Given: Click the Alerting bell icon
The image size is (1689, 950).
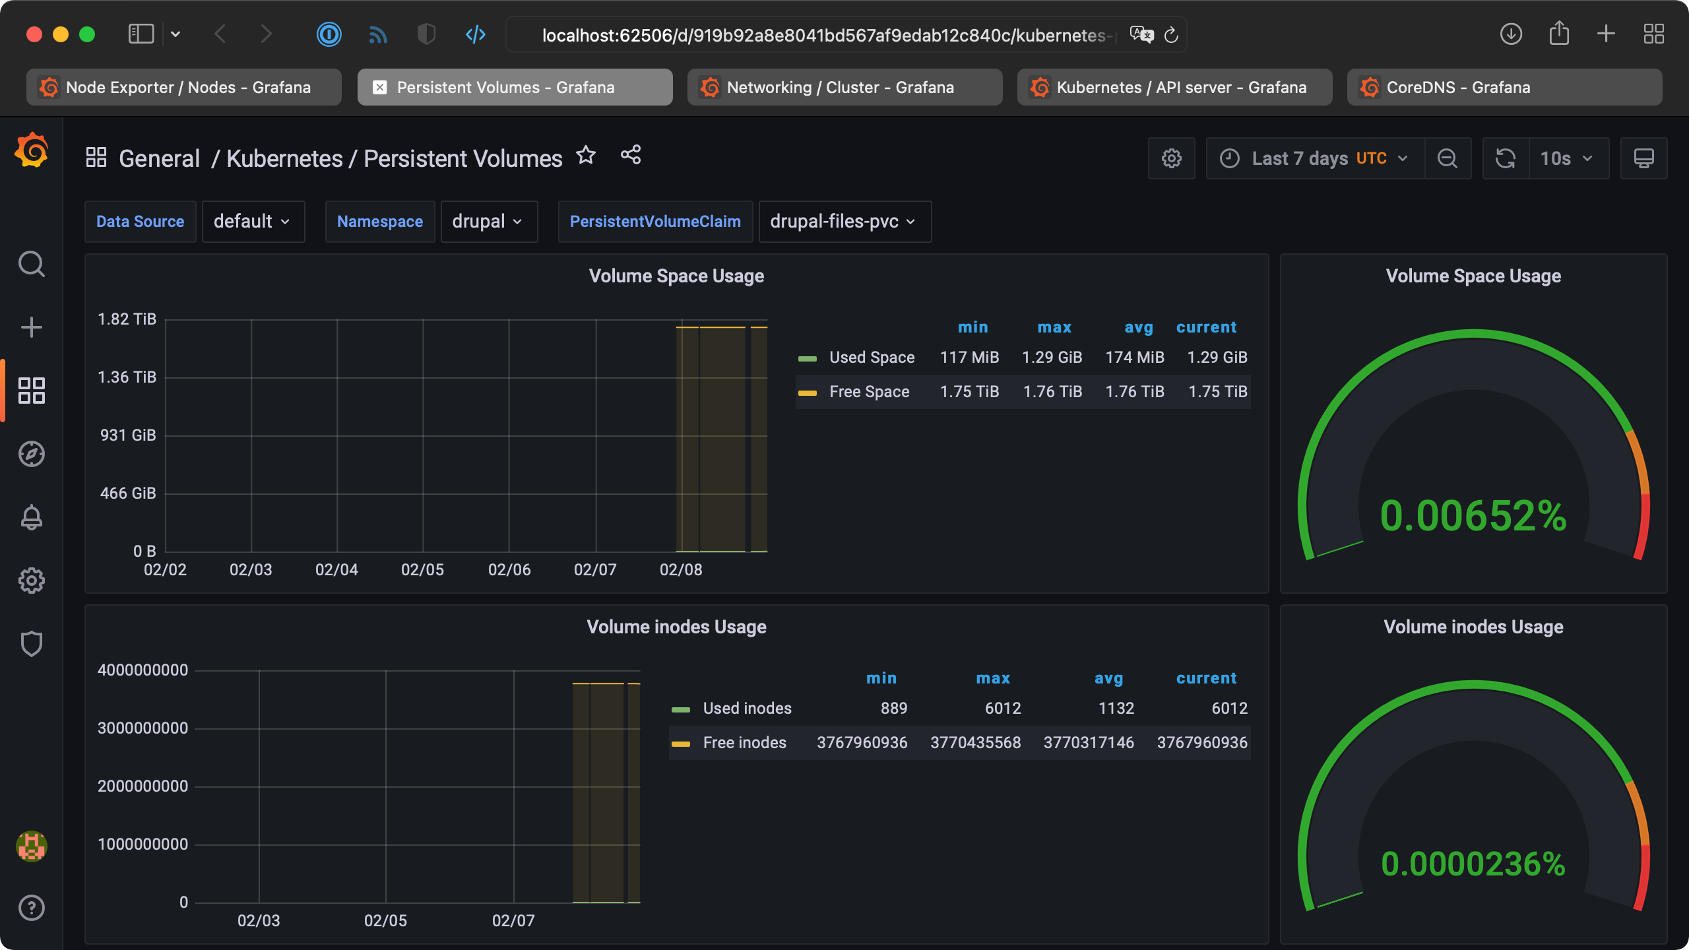Looking at the screenshot, I should (x=31, y=517).
